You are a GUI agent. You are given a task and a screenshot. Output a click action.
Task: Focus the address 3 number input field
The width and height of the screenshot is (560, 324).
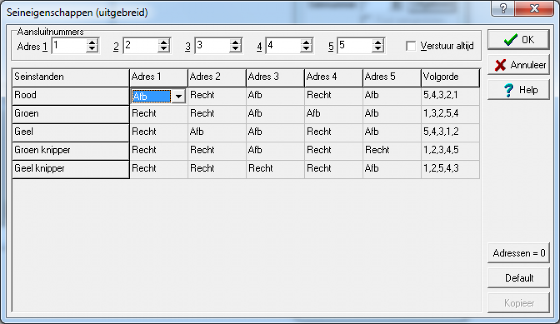coord(212,46)
